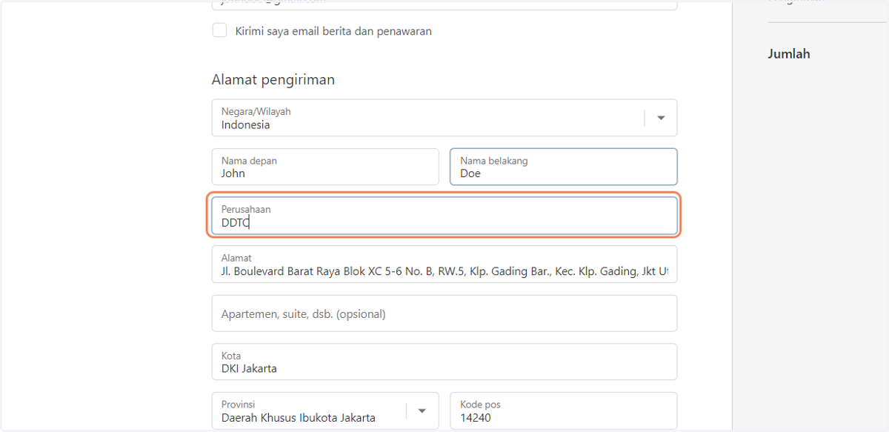Image resolution: width=889 pixels, height=432 pixels.
Task: Click the Apartemen, suite, dsb. optional field
Action: click(444, 313)
